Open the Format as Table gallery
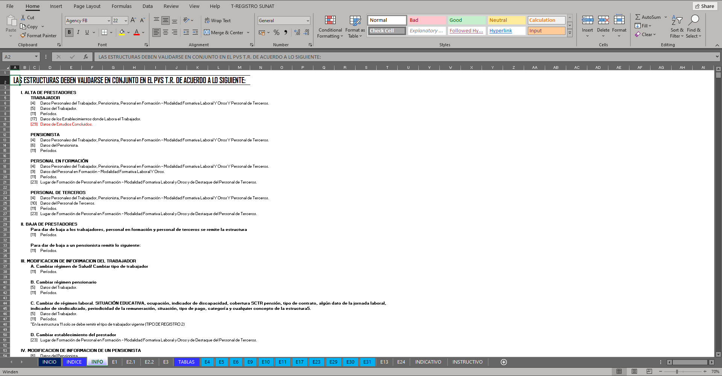 [355, 27]
